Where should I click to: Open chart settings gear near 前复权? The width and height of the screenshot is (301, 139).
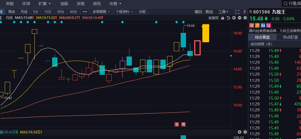pos(245,18)
